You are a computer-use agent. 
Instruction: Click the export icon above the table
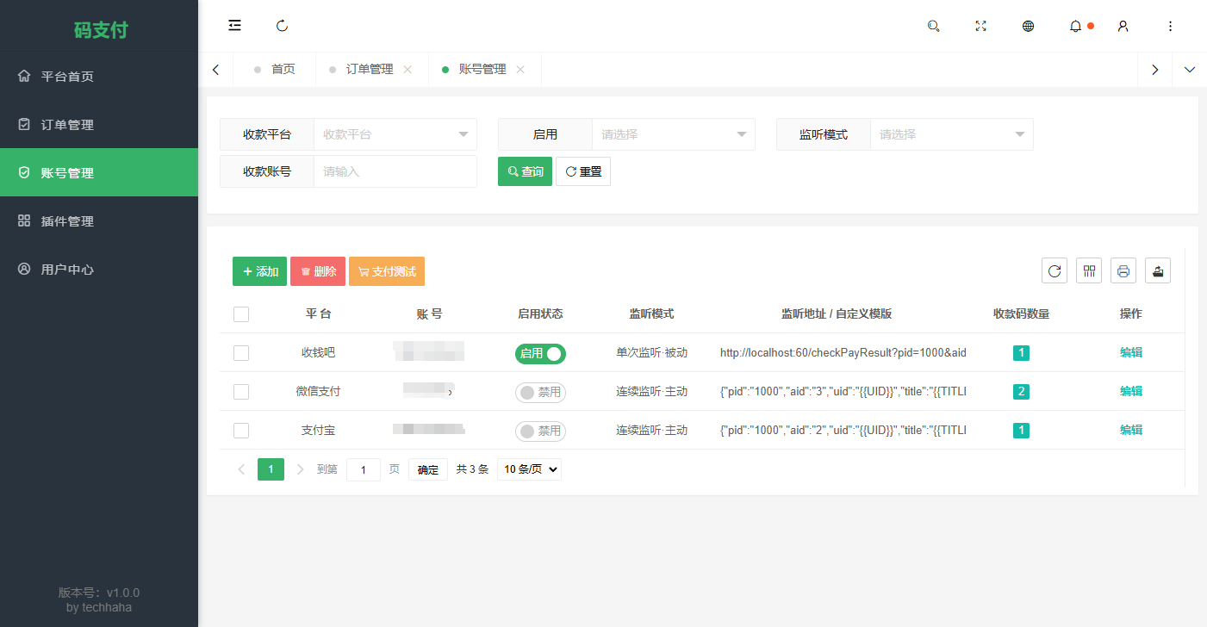point(1157,270)
